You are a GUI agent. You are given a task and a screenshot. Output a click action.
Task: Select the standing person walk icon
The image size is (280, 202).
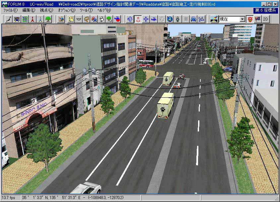(178, 19)
